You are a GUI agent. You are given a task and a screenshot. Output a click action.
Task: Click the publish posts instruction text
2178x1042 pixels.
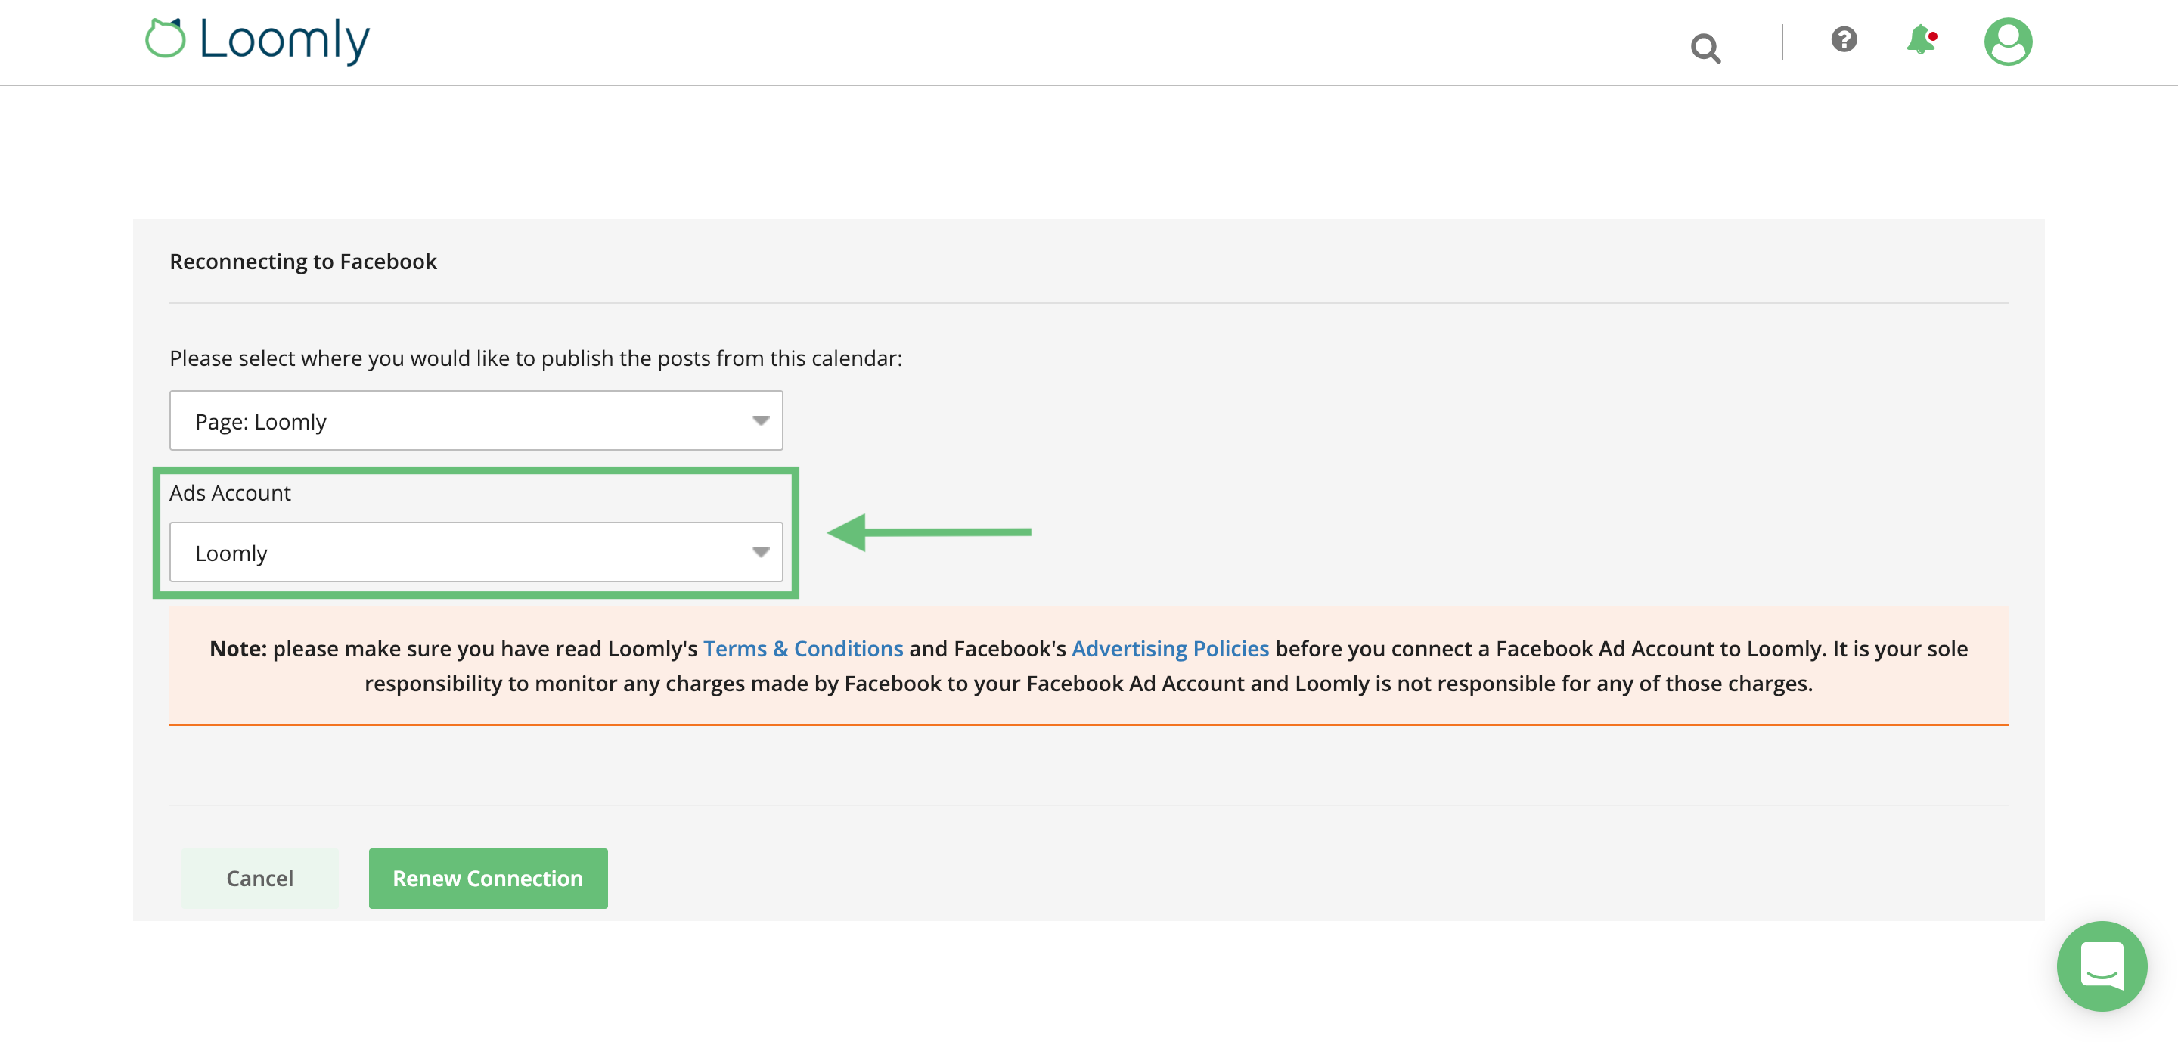click(536, 358)
